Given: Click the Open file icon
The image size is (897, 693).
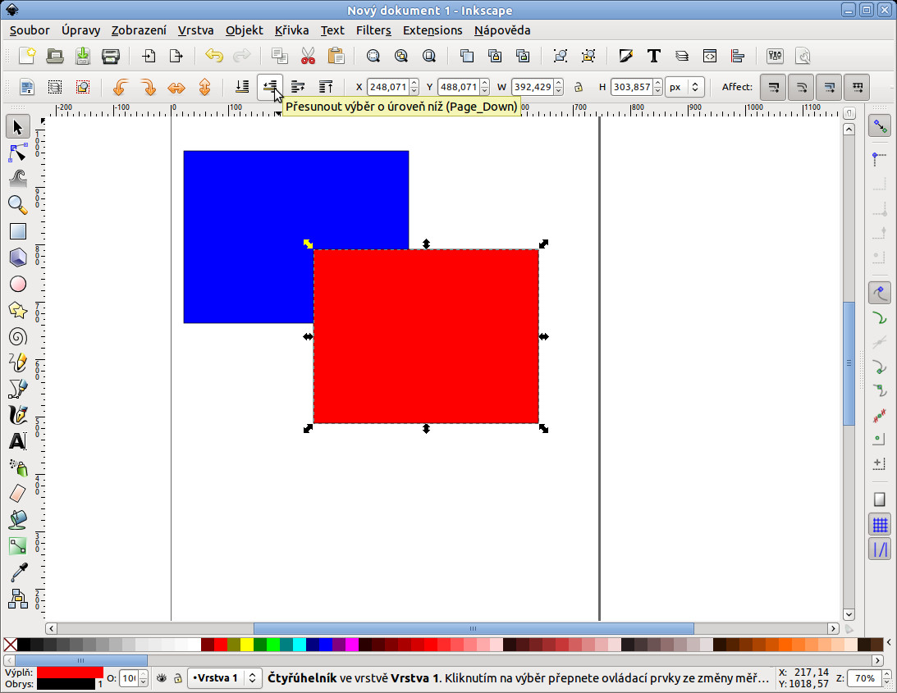Looking at the screenshot, I should (x=55, y=56).
